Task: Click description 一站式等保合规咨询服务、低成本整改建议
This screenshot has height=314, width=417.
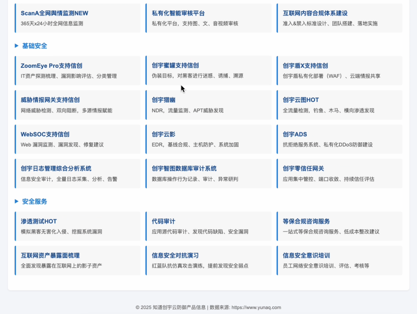Action: 331,232
